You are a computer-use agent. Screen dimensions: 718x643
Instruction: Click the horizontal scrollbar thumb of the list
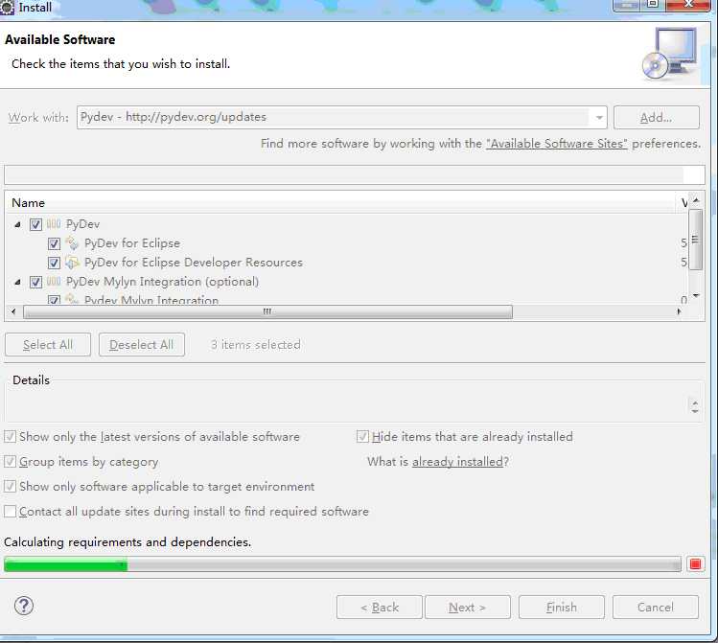pos(267,311)
